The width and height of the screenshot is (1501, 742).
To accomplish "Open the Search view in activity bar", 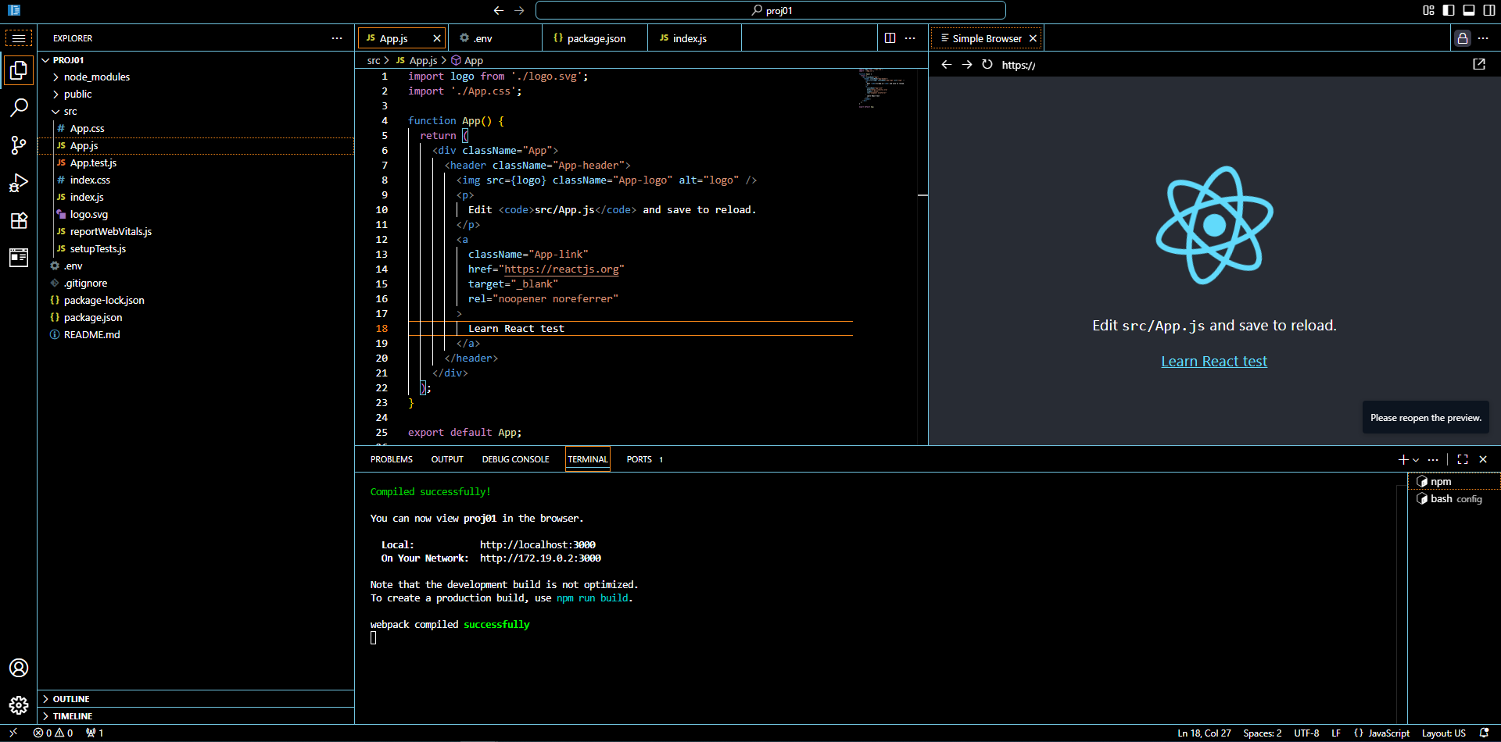I will [19, 108].
